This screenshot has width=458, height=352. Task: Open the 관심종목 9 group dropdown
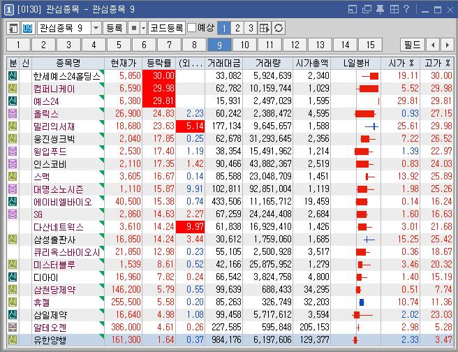tap(96, 29)
